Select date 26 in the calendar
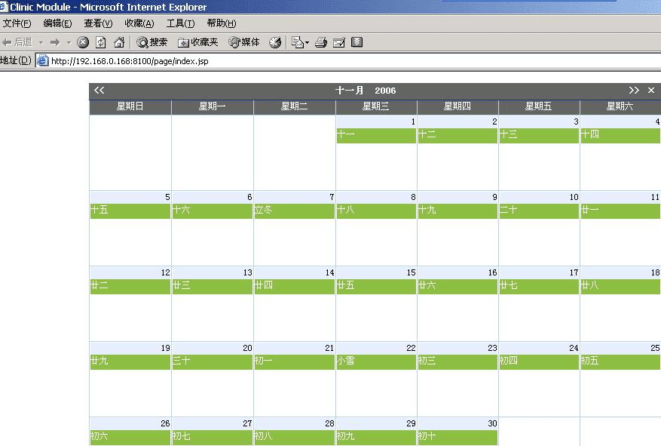This screenshot has width=661, height=446. [165, 423]
